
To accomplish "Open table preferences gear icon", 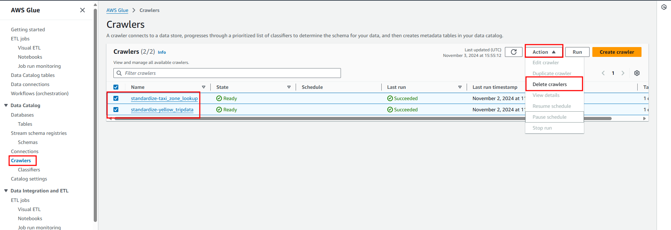I will coord(637,73).
